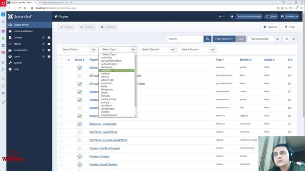Tick checkbox for Content - Contact row
305x171 pixels.
click(61, 156)
